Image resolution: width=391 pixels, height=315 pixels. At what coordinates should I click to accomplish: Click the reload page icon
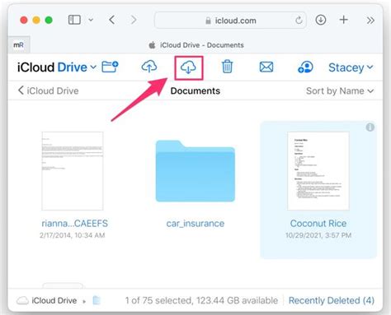[x=299, y=20]
